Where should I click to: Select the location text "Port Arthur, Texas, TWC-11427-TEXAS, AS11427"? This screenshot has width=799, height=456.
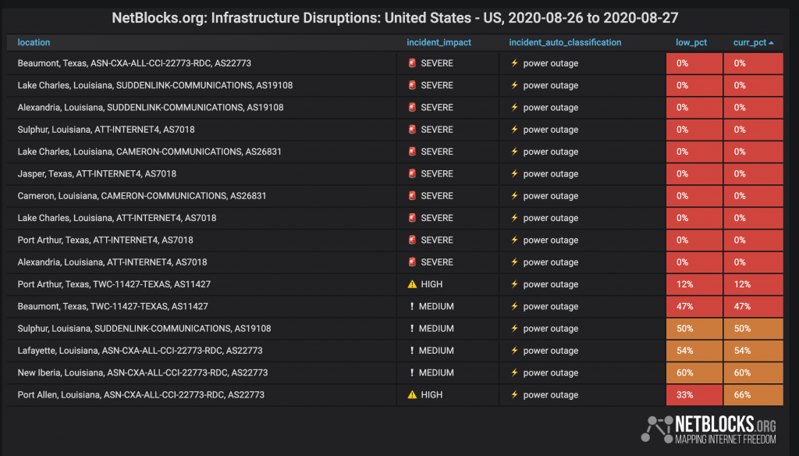pyautogui.click(x=114, y=284)
